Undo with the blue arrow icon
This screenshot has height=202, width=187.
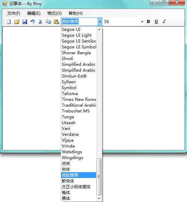pos(33,21)
